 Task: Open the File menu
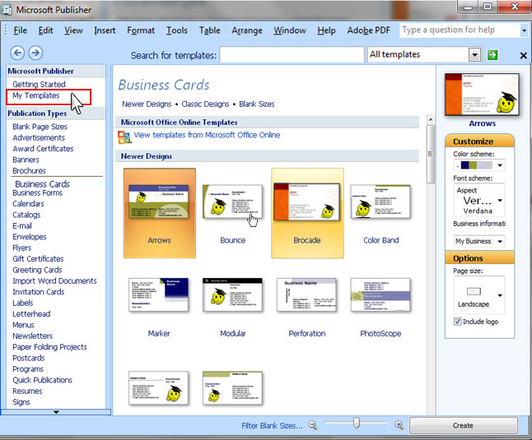[20, 30]
